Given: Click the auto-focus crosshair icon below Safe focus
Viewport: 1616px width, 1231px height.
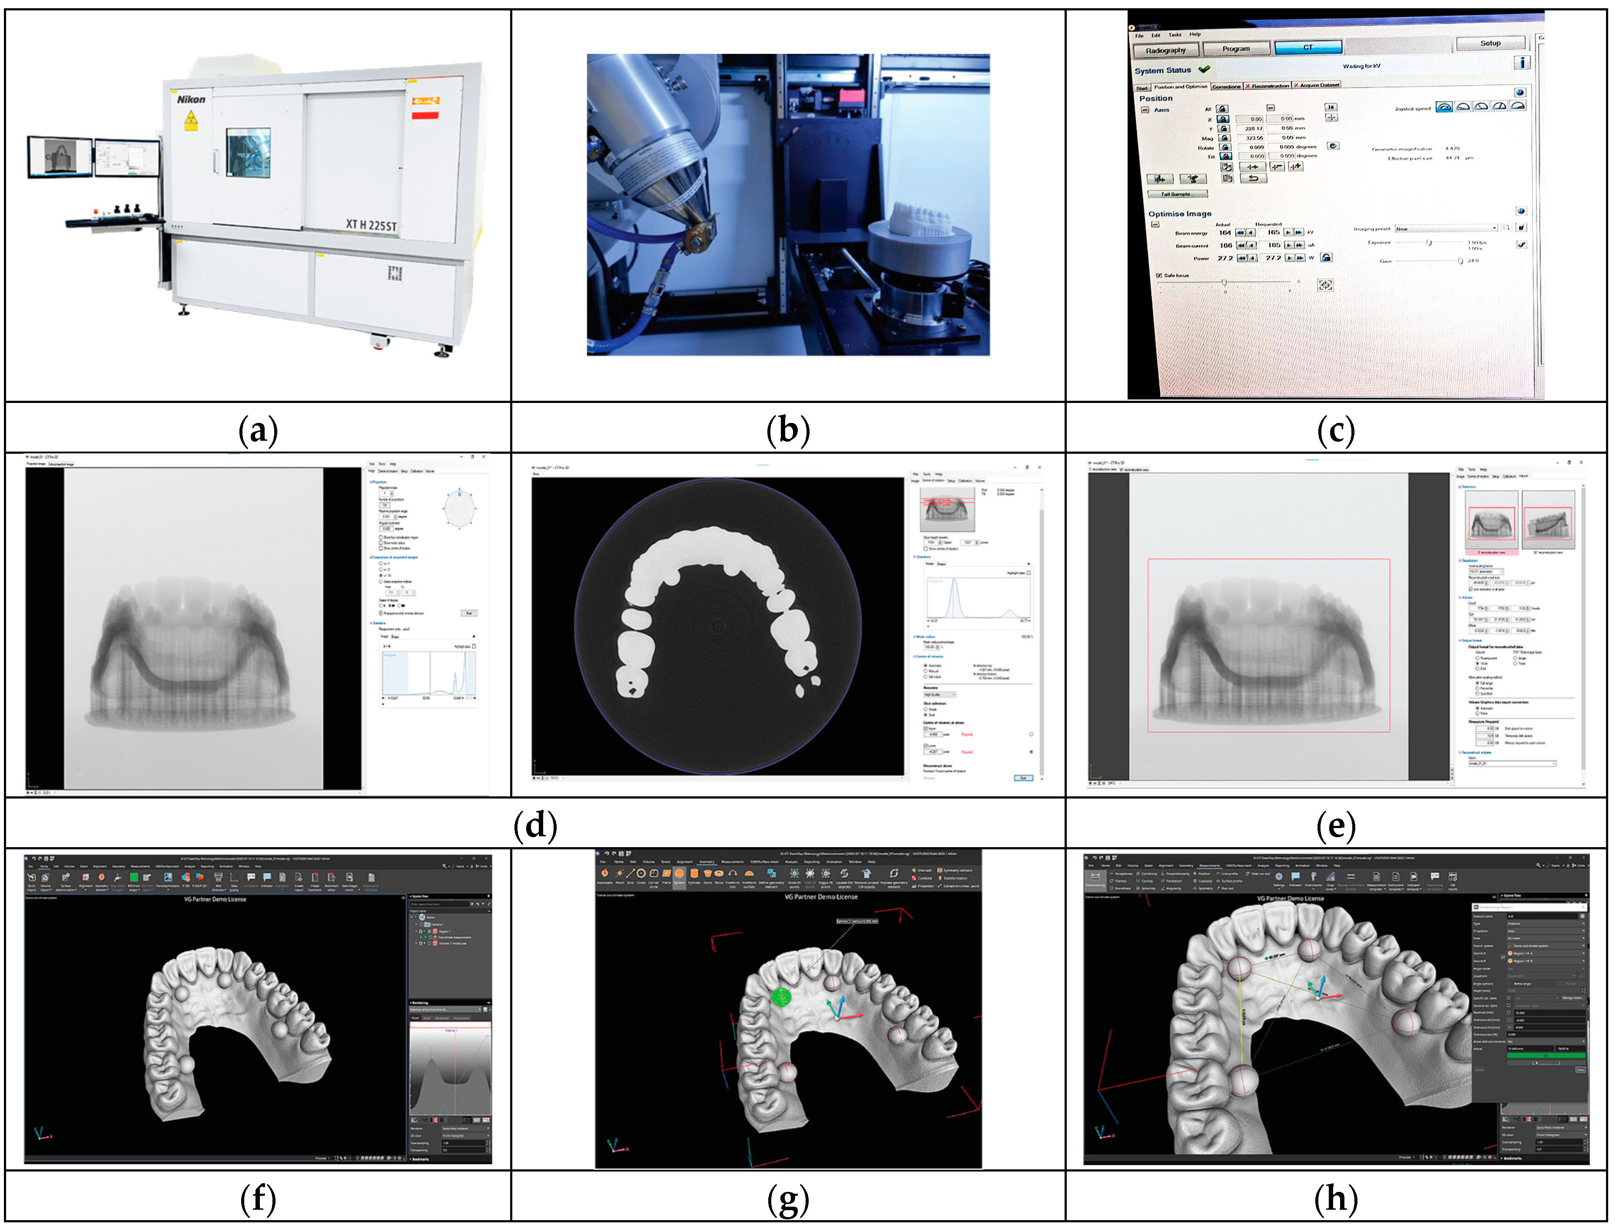Looking at the screenshot, I should (1326, 285).
